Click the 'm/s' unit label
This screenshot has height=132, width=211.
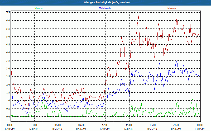(x=8, y=12)
